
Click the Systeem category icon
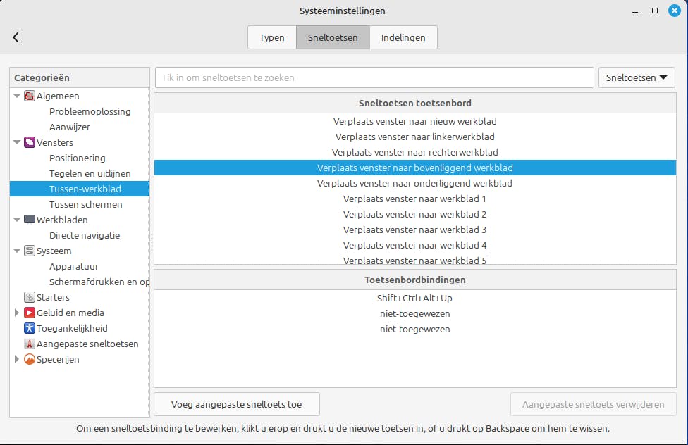click(30, 251)
